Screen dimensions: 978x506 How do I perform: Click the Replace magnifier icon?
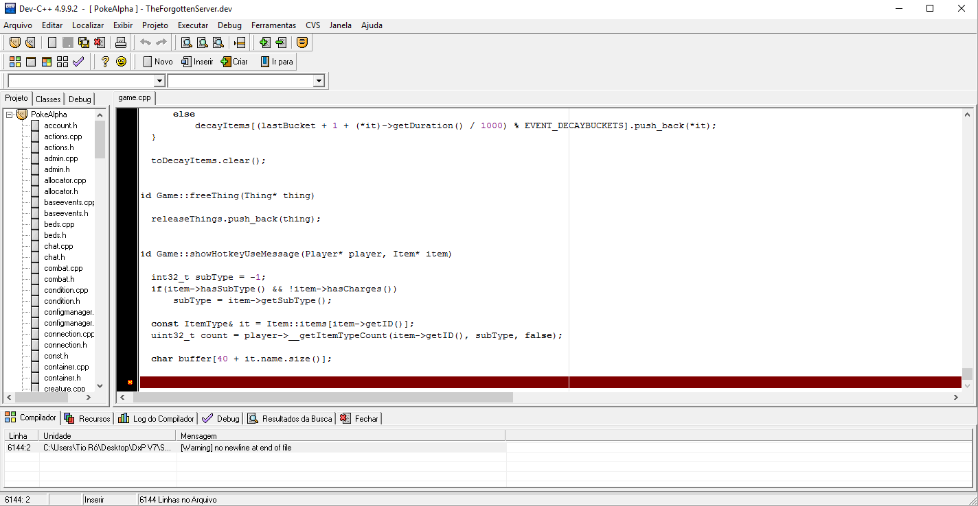coord(203,43)
